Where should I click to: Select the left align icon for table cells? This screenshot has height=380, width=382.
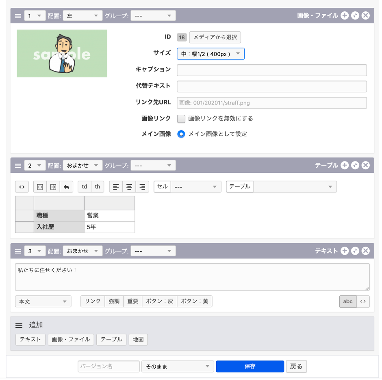pos(117,186)
